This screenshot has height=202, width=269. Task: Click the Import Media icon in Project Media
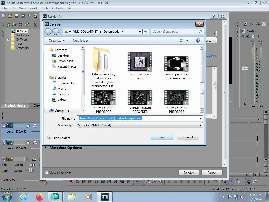point(14,25)
